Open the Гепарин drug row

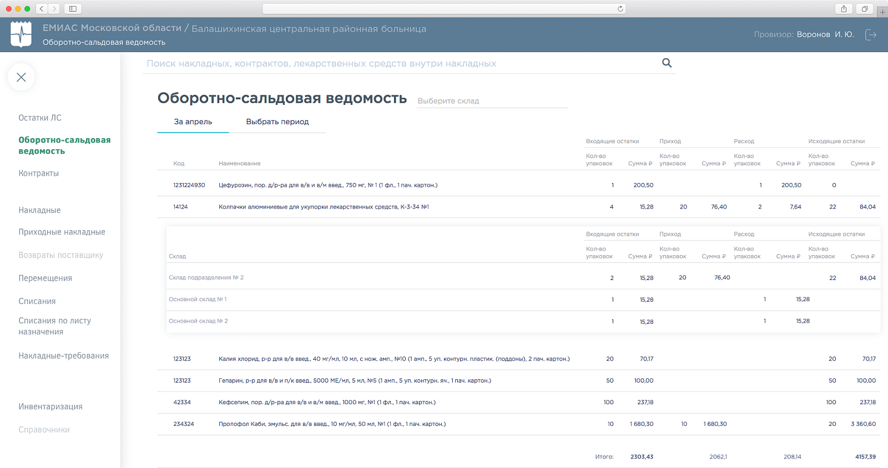coord(519,381)
